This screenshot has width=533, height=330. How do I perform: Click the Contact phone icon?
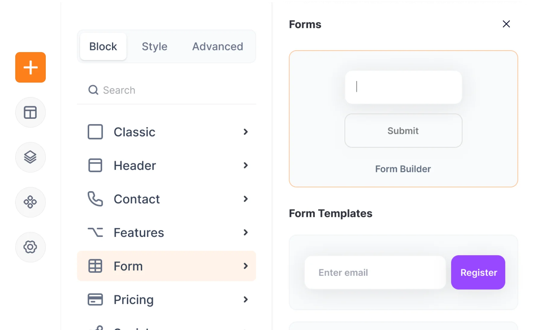click(x=95, y=199)
